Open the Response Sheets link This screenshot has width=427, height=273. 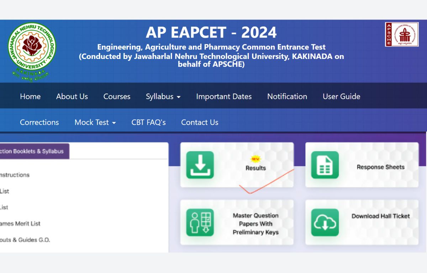[381, 167]
